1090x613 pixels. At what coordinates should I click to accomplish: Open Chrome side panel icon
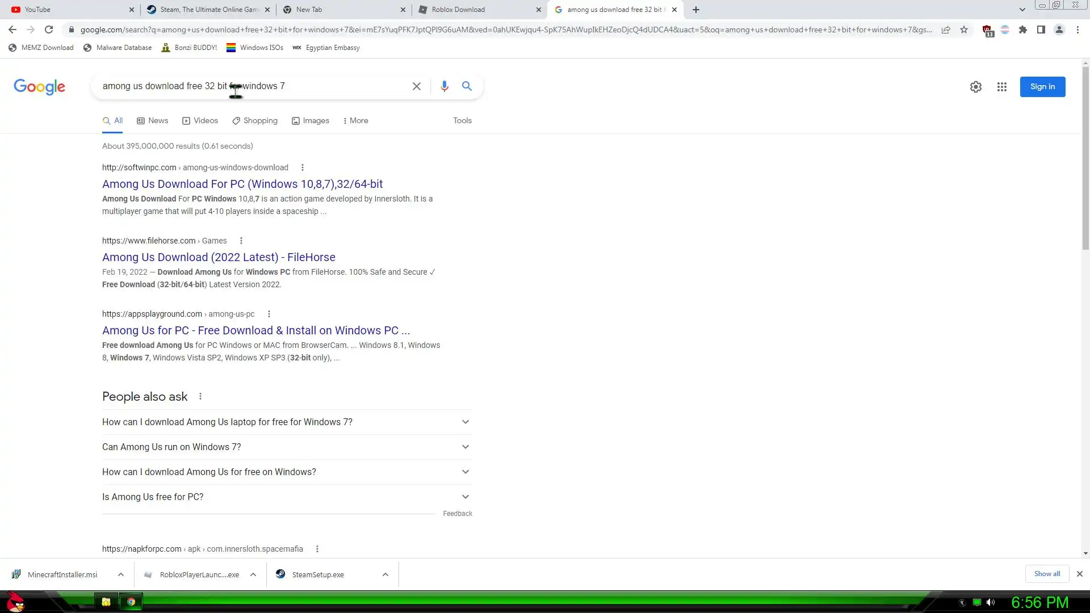pos(1041,30)
